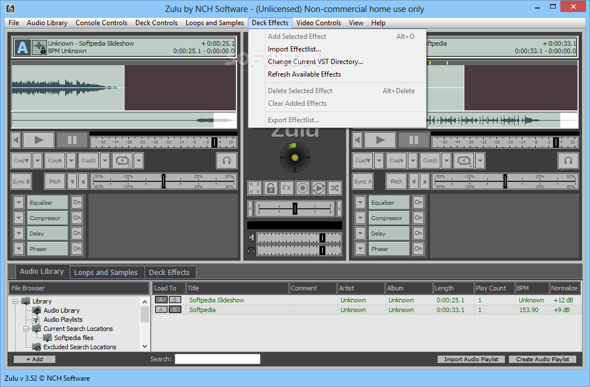Click the auto-play icon in center panel
Image resolution: width=590 pixels, height=387 pixels.
point(319,188)
